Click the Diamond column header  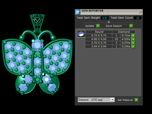coord(124,32)
